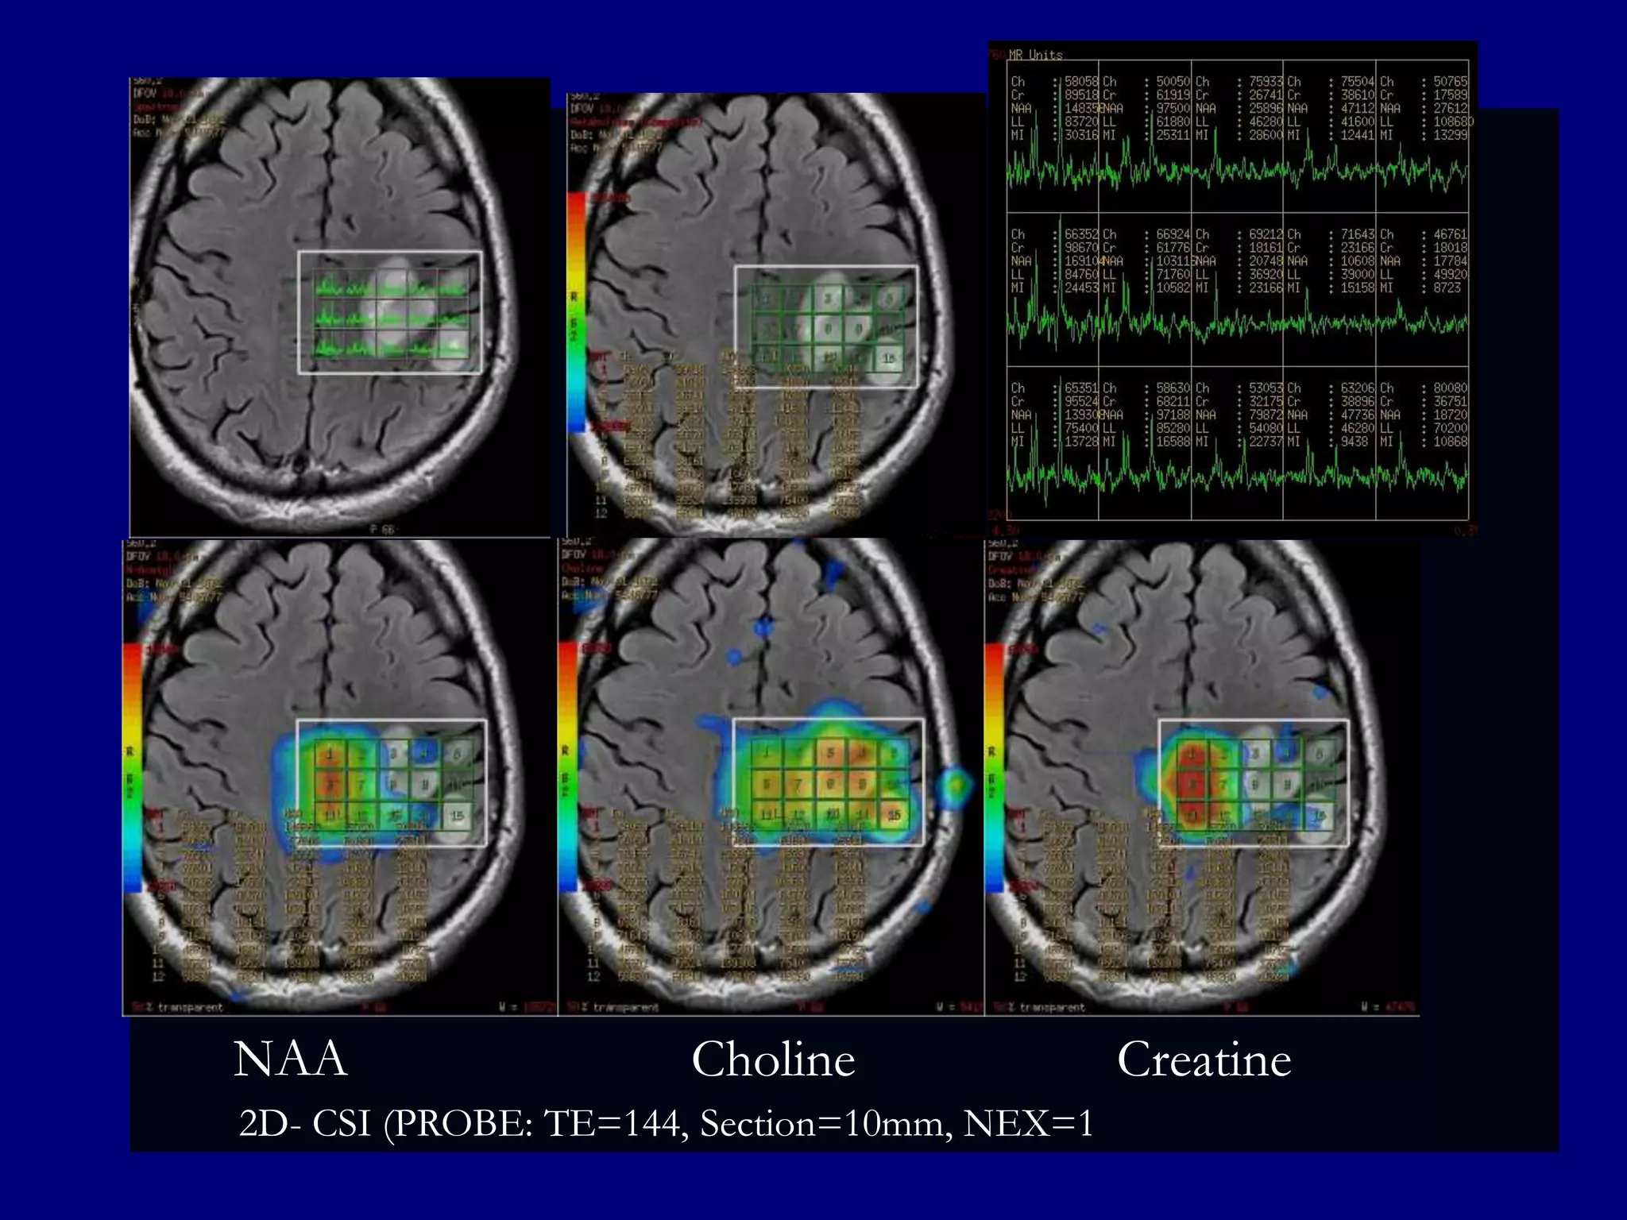Click voxel 1 on the Choline map grid

click(x=767, y=754)
